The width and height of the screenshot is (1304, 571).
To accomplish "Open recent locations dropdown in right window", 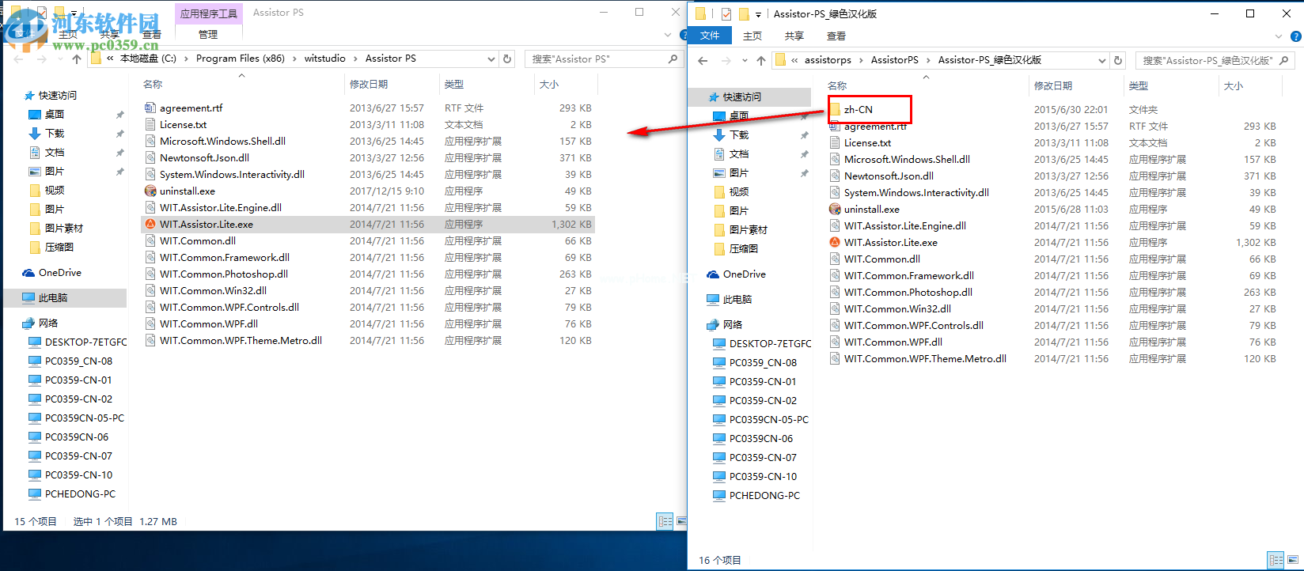I will coord(745,60).
